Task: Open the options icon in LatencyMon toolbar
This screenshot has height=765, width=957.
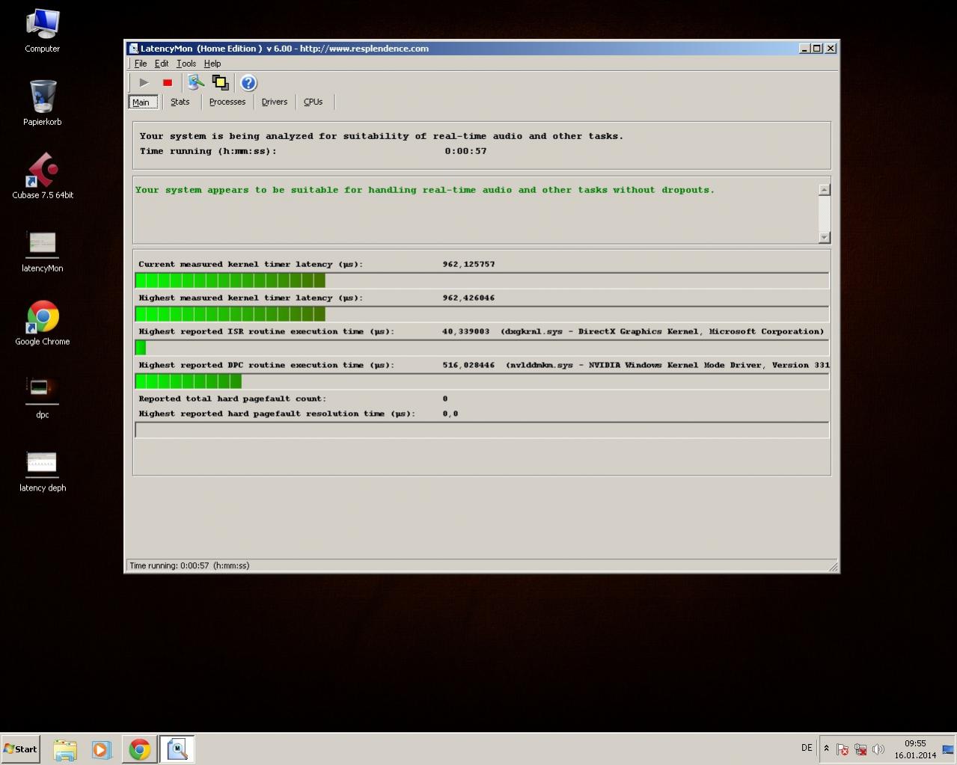Action: click(196, 82)
